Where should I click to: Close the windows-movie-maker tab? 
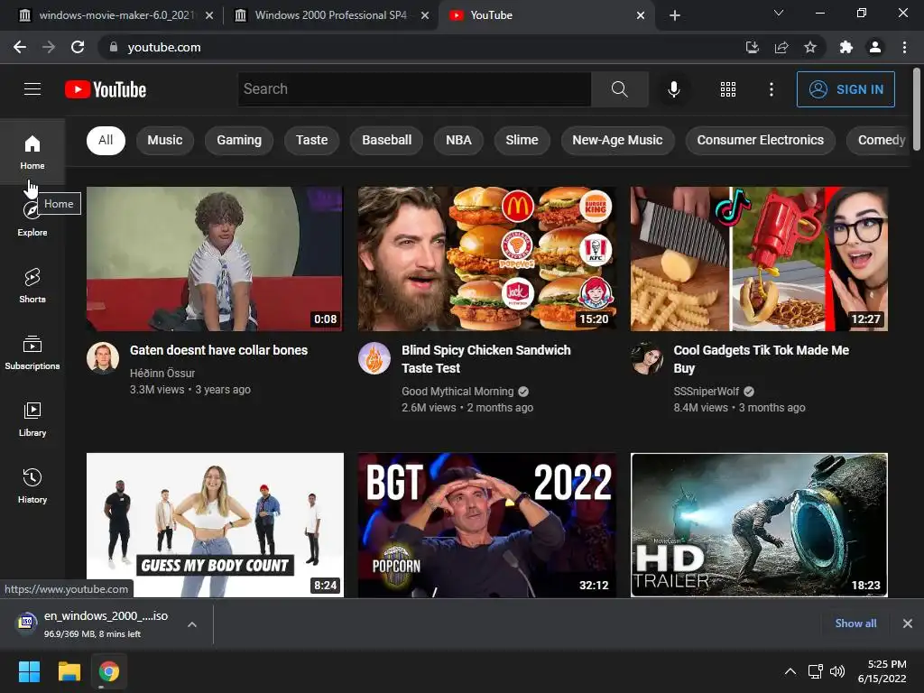pos(209,15)
